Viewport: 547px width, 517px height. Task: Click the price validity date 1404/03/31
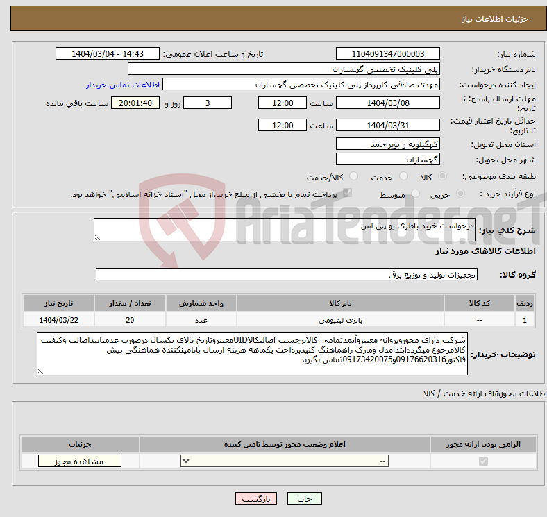(388, 125)
